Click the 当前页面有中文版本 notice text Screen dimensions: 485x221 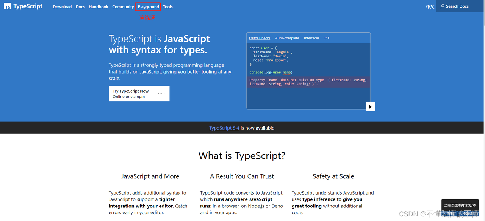[x=460, y=205]
